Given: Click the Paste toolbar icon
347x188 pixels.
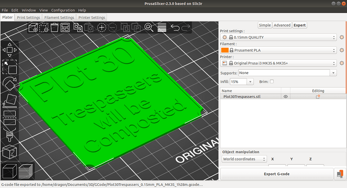Looking at the screenshot, I should 89,28.
